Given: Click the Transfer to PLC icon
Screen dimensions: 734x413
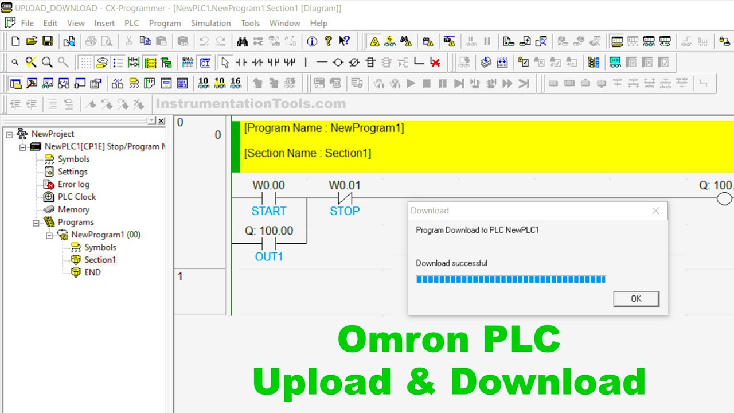Looking at the screenshot, I should click(508, 41).
